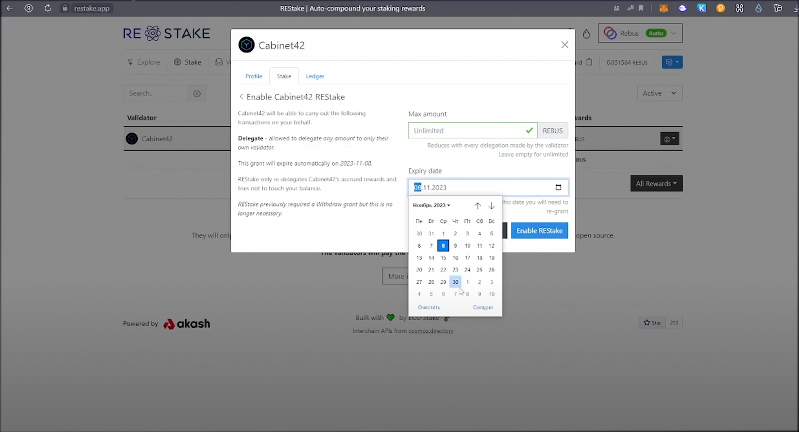Image resolution: width=799 pixels, height=432 pixels.
Task: Open the purple chat-bubble extension
Action: pyautogui.click(x=683, y=8)
